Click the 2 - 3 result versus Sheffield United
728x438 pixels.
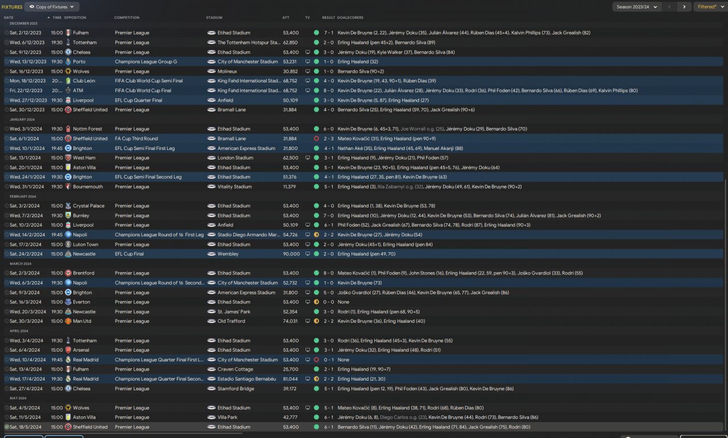click(329, 139)
